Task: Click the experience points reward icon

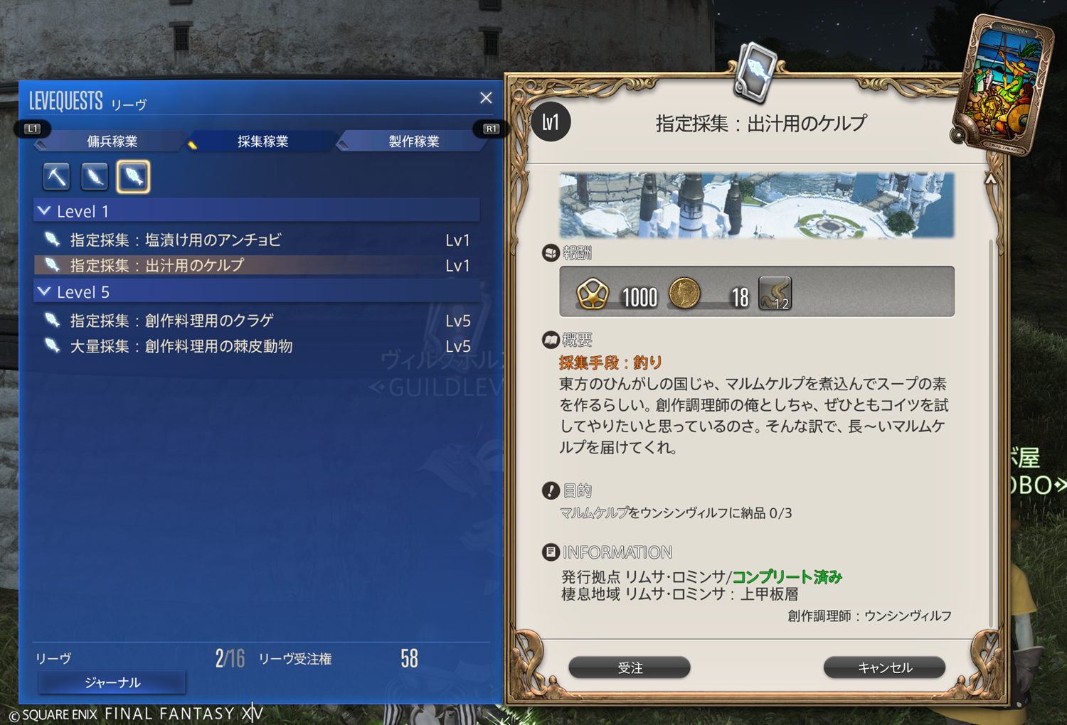Action: tap(593, 294)
